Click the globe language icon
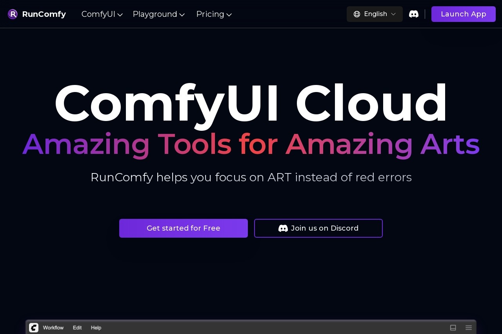 pos(357,14)
